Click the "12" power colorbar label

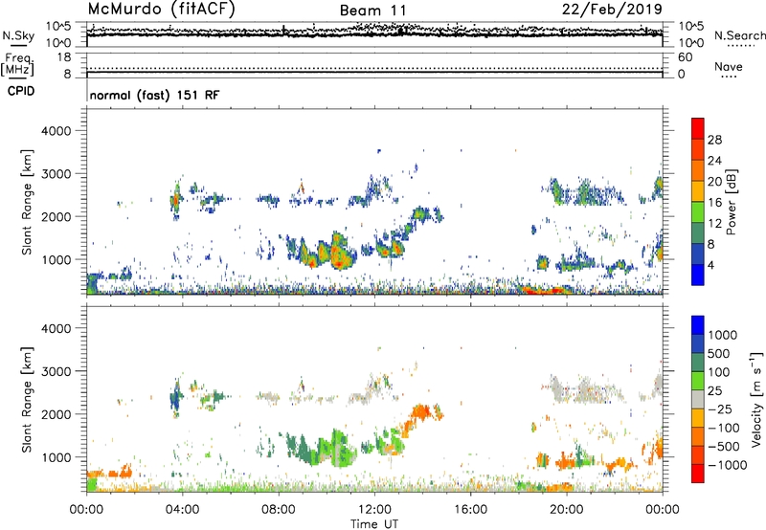click(x=714, y=224)
